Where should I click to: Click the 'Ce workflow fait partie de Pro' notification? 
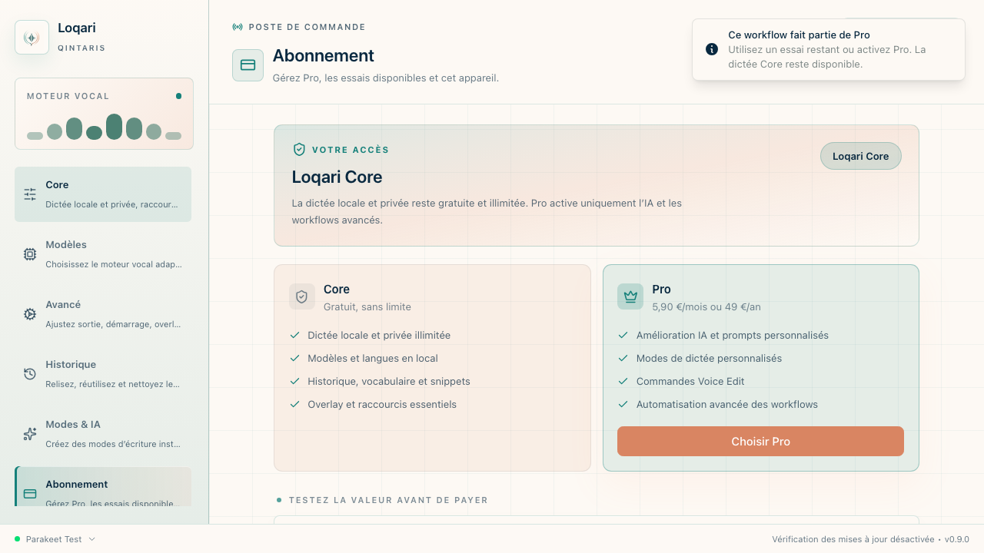pyautogui.click(x=829, y=49)
